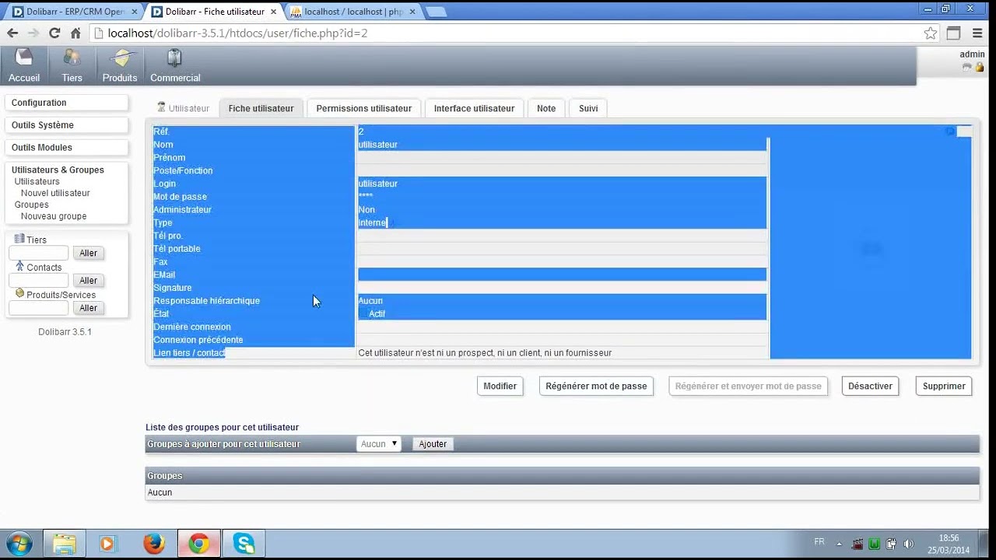
Task: Open the Suivi tab
Action: (x=588, y=108)
